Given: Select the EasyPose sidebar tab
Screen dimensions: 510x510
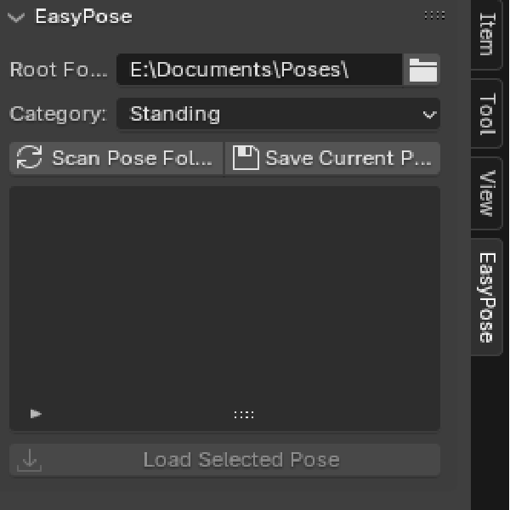Looking at the screenshot, I should point(487,297).
